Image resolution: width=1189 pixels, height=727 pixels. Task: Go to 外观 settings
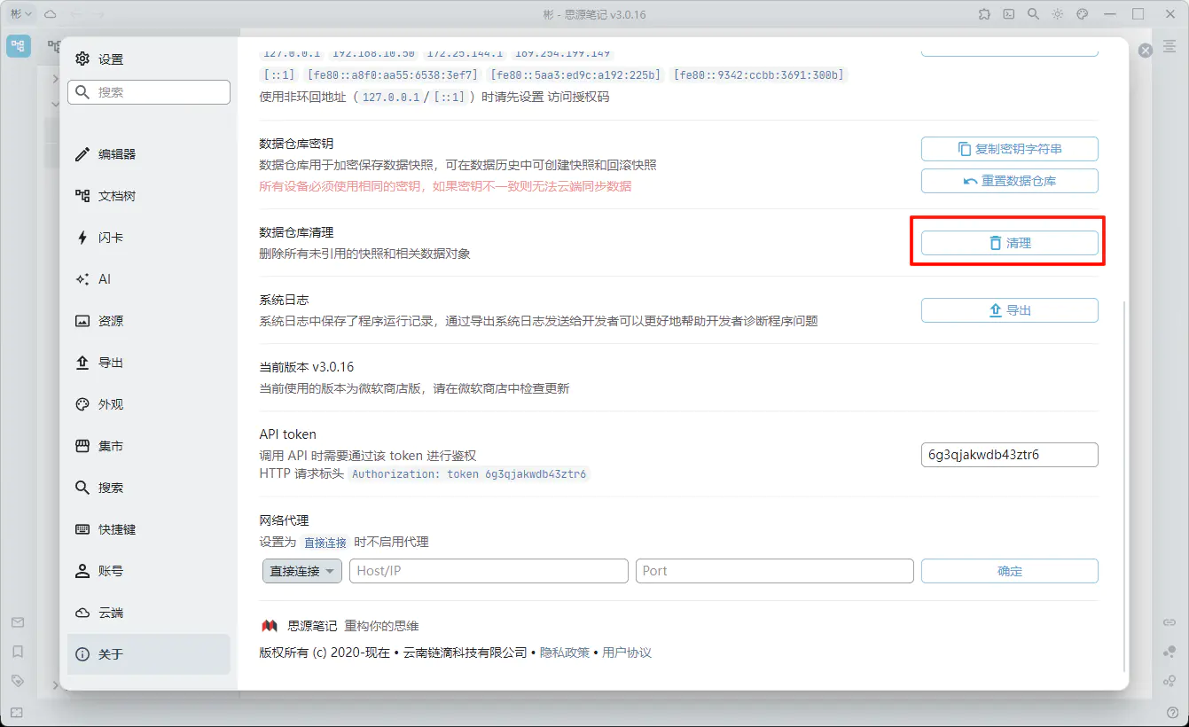pos(149,404)
